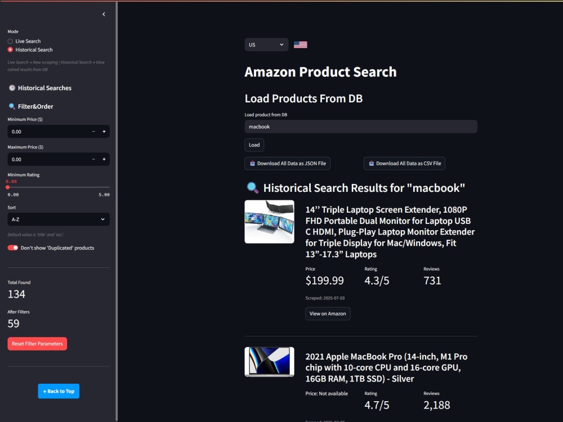Click the CSV download button icon
This screenshot has height=422, width=563.
pos(372,163)
